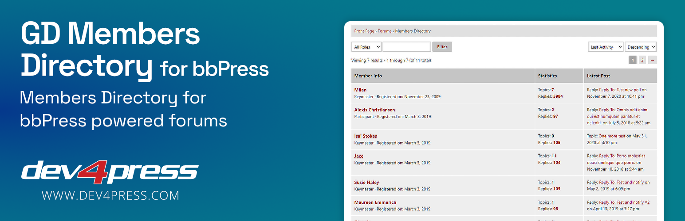Open Alexis Christiansen's profile
Image resolution: width=685 pixels, height=221 pixels.
374,110
